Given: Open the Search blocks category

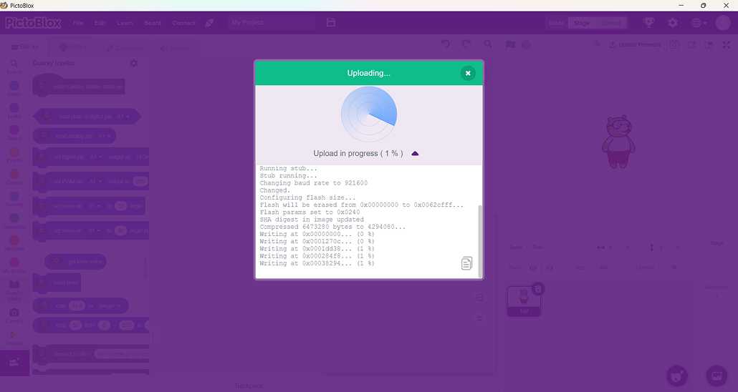Looking at the screenshot, I should tap(14, 67).
